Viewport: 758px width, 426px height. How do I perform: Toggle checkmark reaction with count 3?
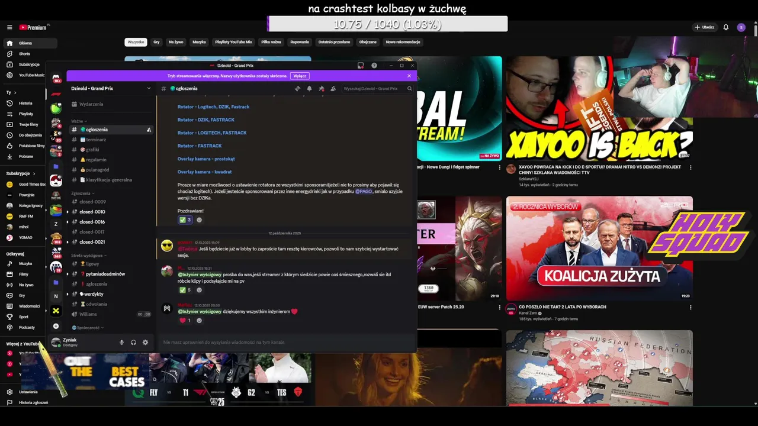click(x=185, y=220)
